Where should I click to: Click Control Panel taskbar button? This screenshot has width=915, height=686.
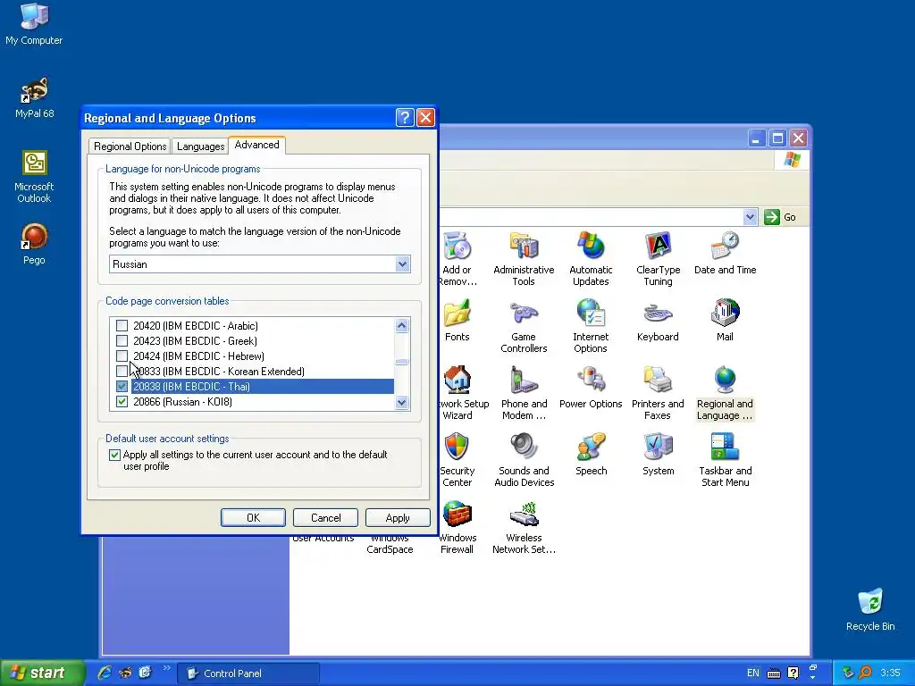[x=248, y=673]
